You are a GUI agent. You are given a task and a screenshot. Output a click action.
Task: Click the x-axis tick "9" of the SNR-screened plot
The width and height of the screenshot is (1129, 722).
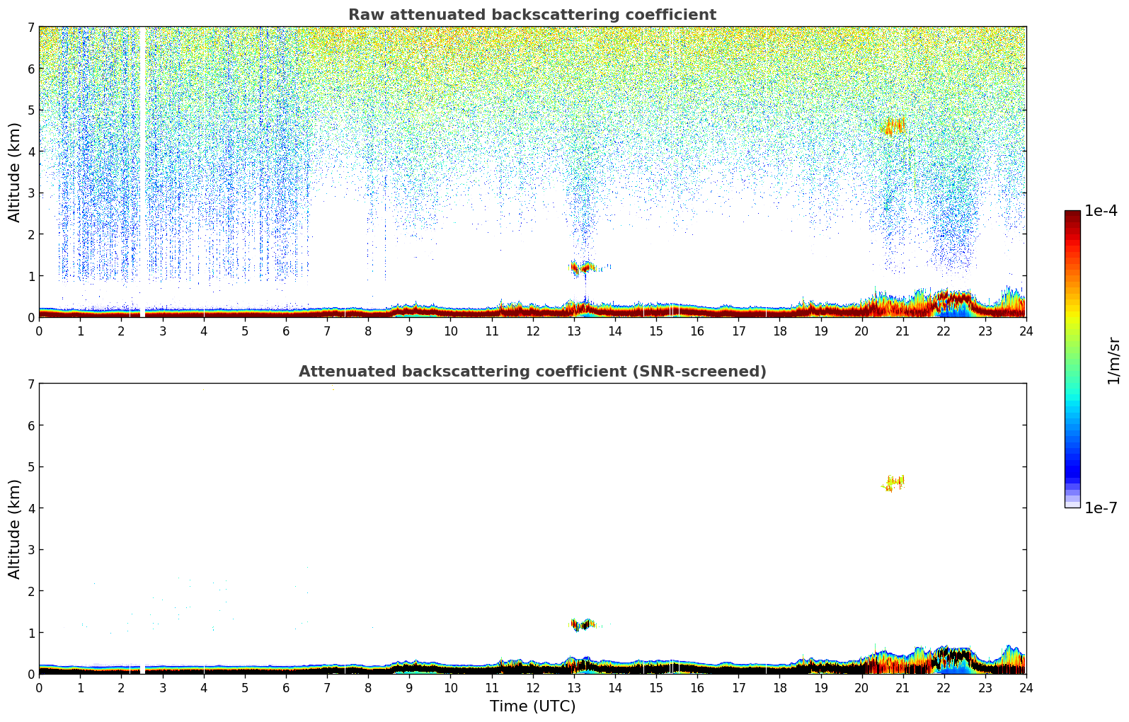pyautogui.click(x=409, y=688)
